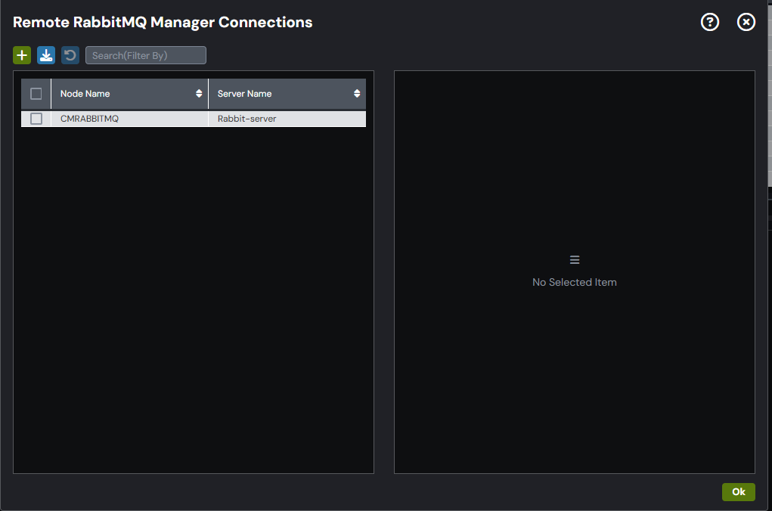The image size is (772, 511).
Task: Select the CMRABBITMQ node name cell
Action: pos(129,119)
